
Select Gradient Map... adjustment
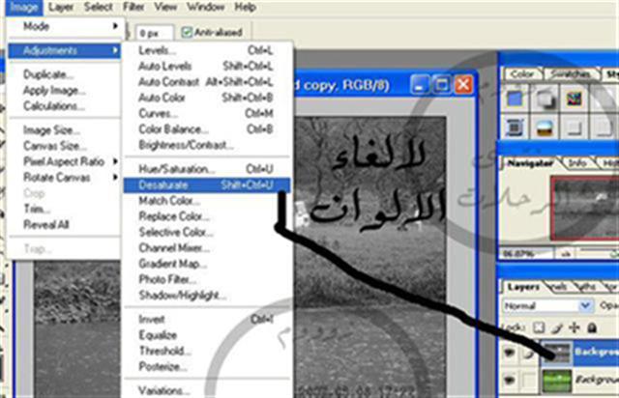point(207,264)
